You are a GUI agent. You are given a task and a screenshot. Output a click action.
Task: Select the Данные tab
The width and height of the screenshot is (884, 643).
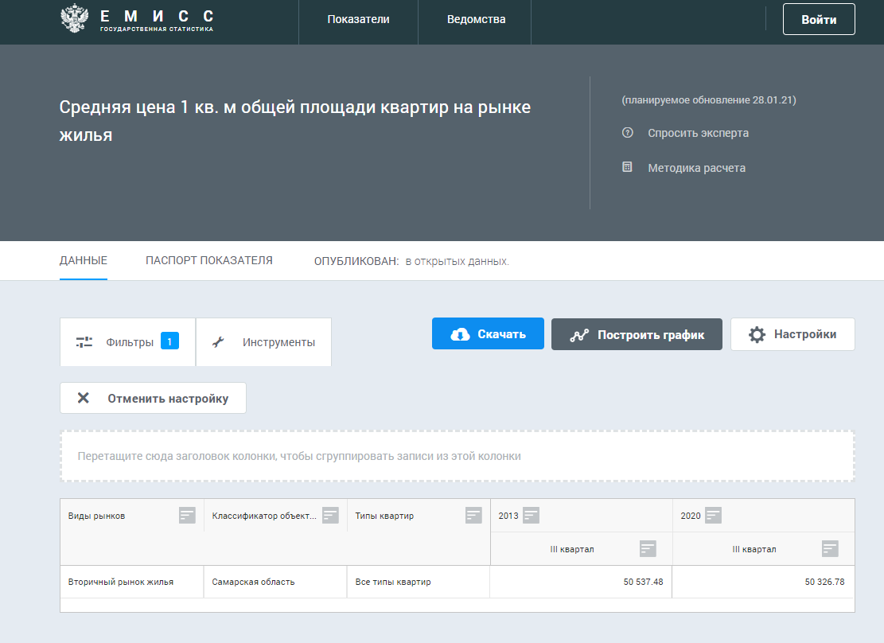[84, 260]
